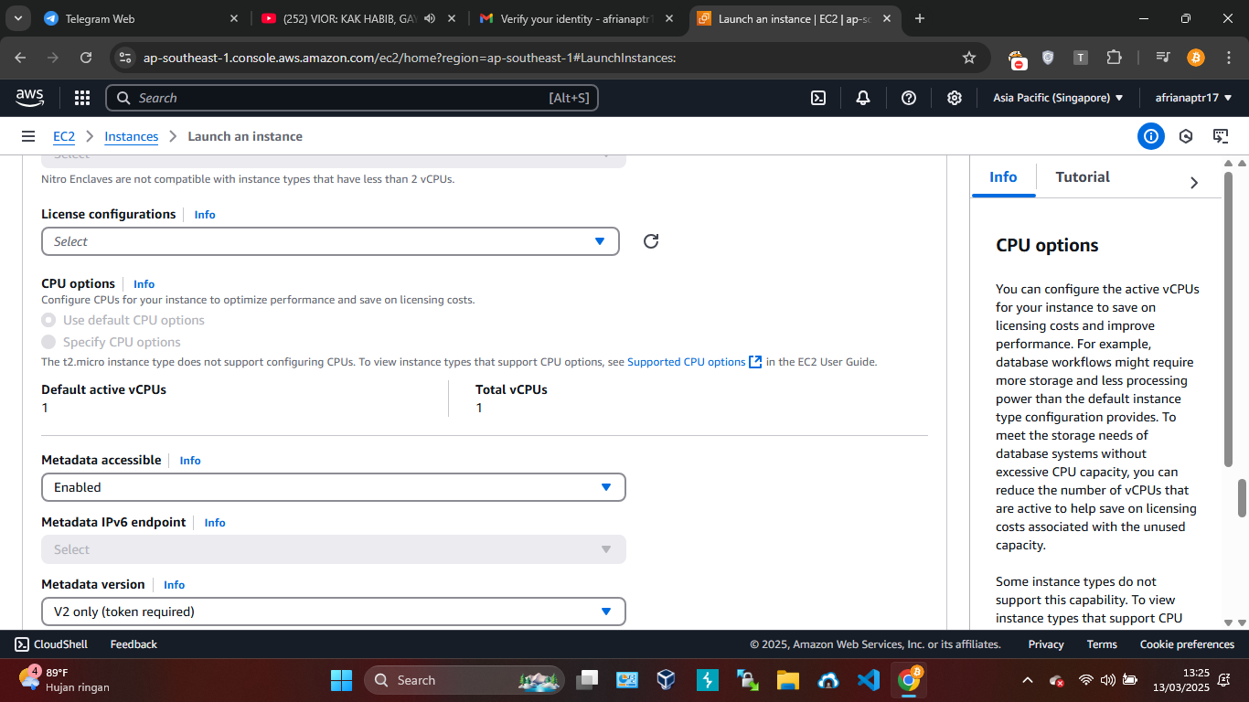Open the Metadata version dropdown
This screenshot has width=1249, height=702.
334,612
